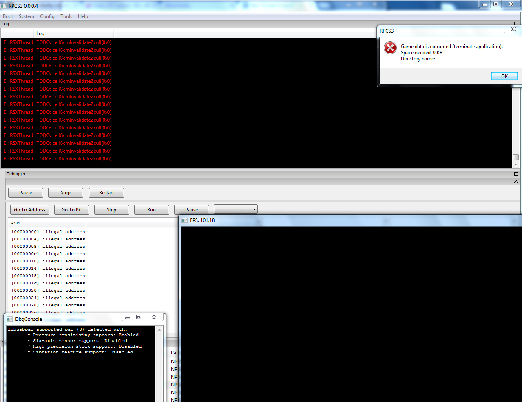Click the RPCS3 icon in the main title bar

coord(4,6)
